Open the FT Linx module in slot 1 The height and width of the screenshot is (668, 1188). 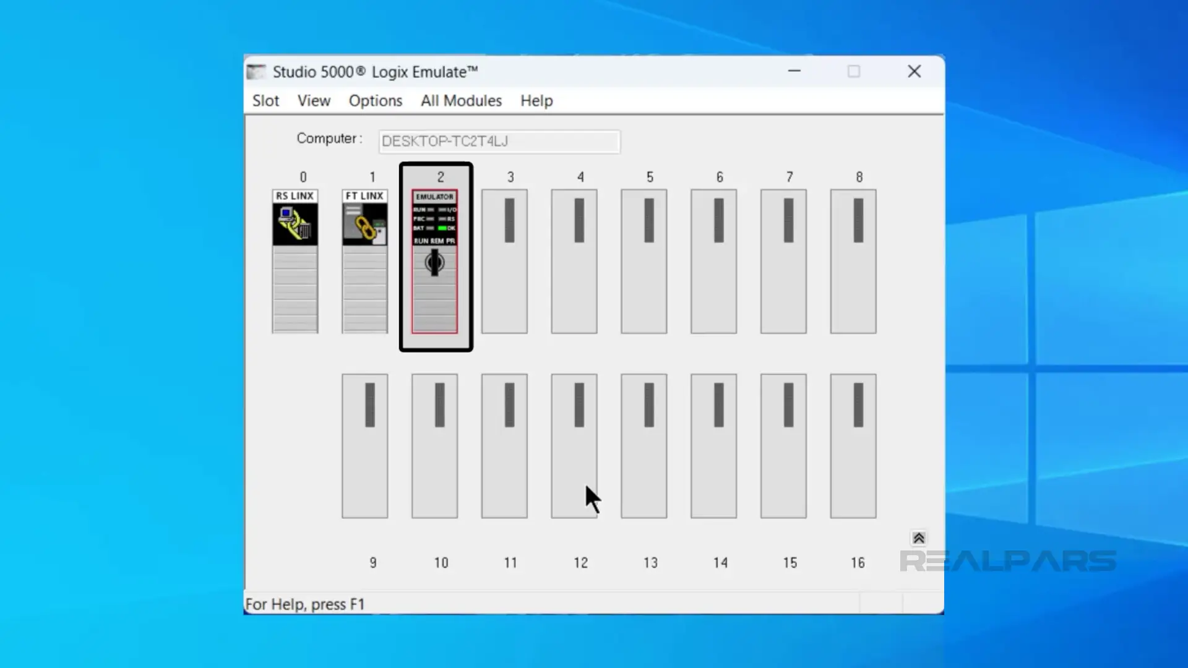(x=364, y=260)
